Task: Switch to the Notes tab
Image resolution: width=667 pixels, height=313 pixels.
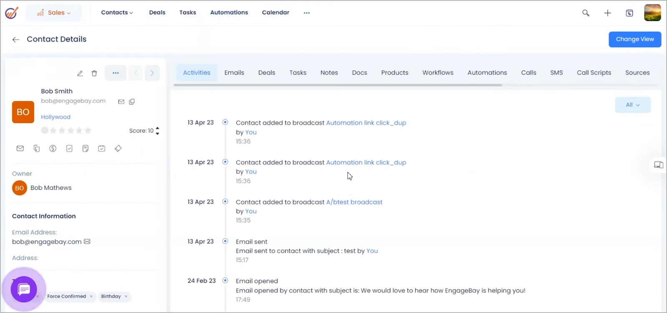Action: 329,73
